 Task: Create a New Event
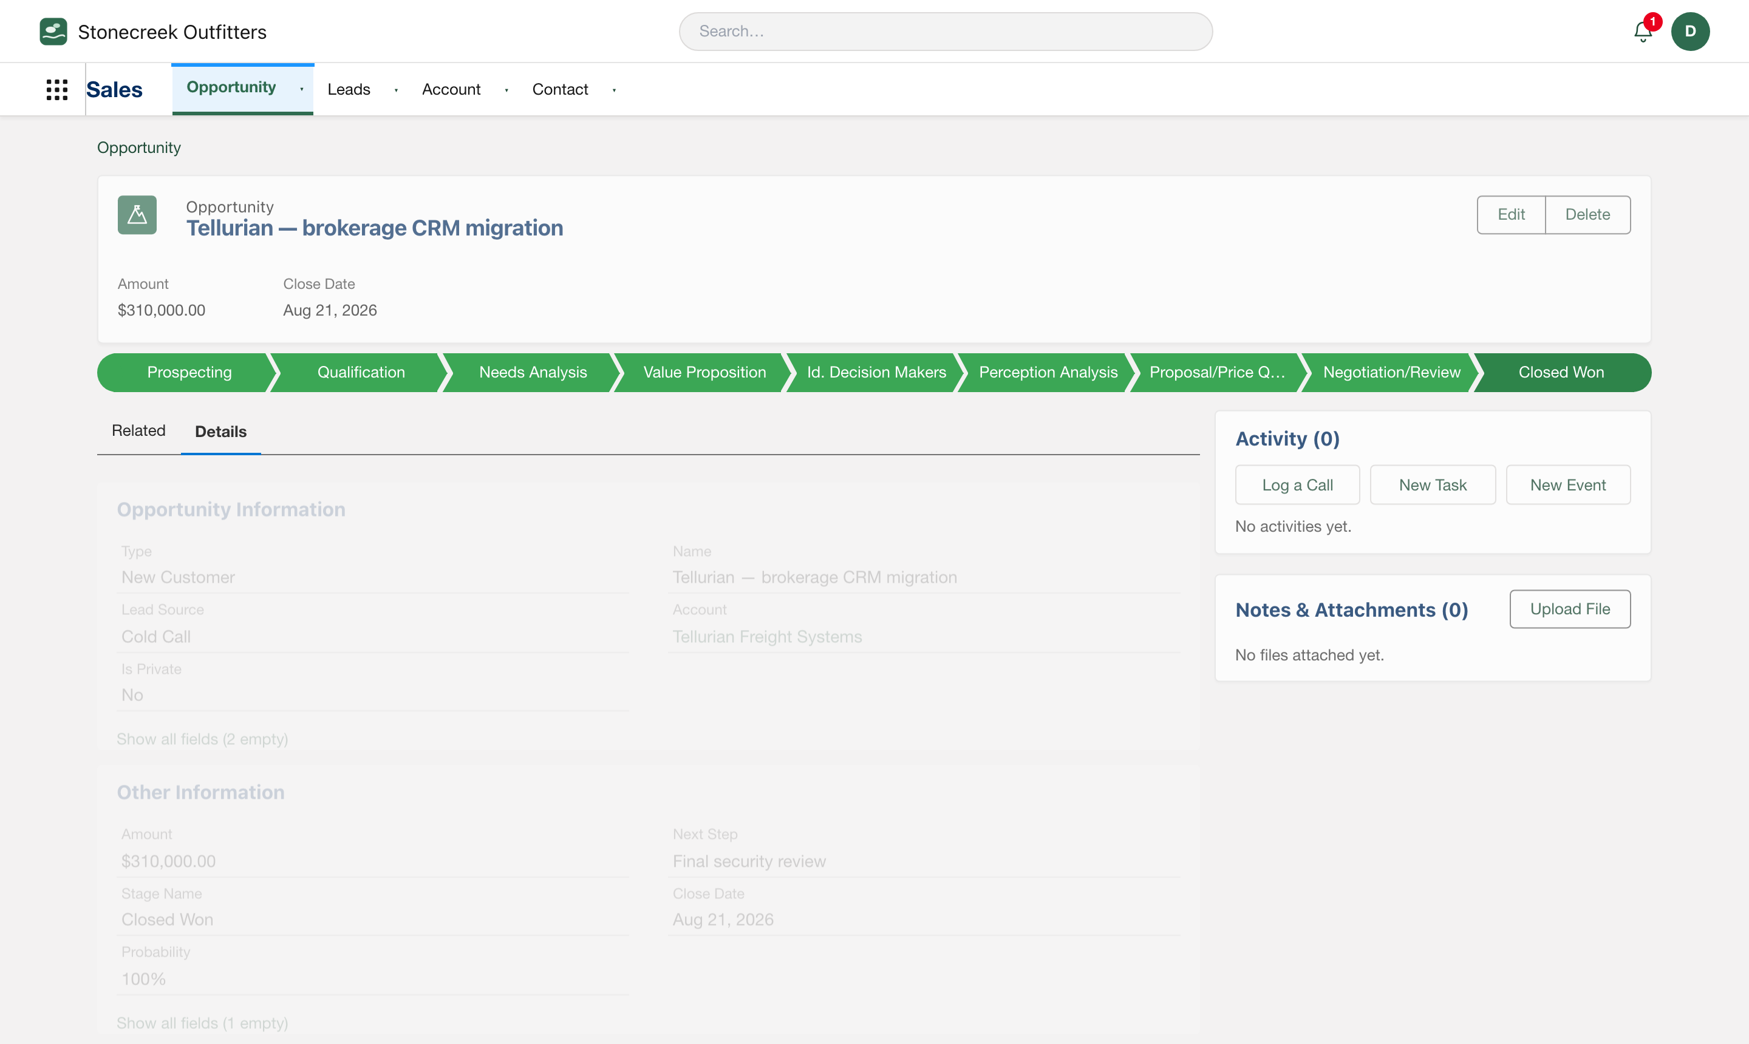[x=1567, y=485]
